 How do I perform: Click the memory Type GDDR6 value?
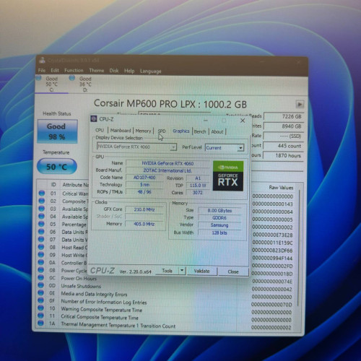[219, 218]
